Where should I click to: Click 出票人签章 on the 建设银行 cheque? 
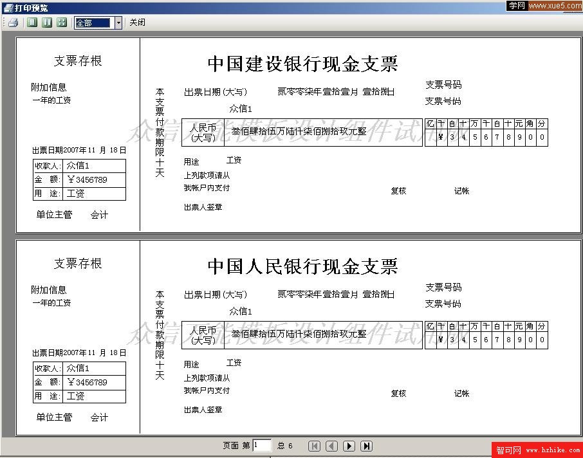pos(203,207)
